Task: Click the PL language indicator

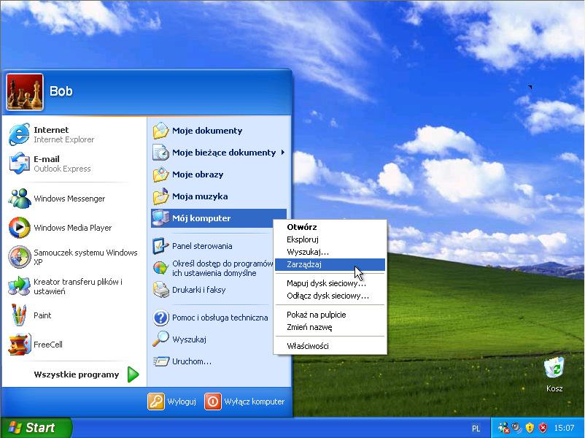Action: [x=476, y=429]
